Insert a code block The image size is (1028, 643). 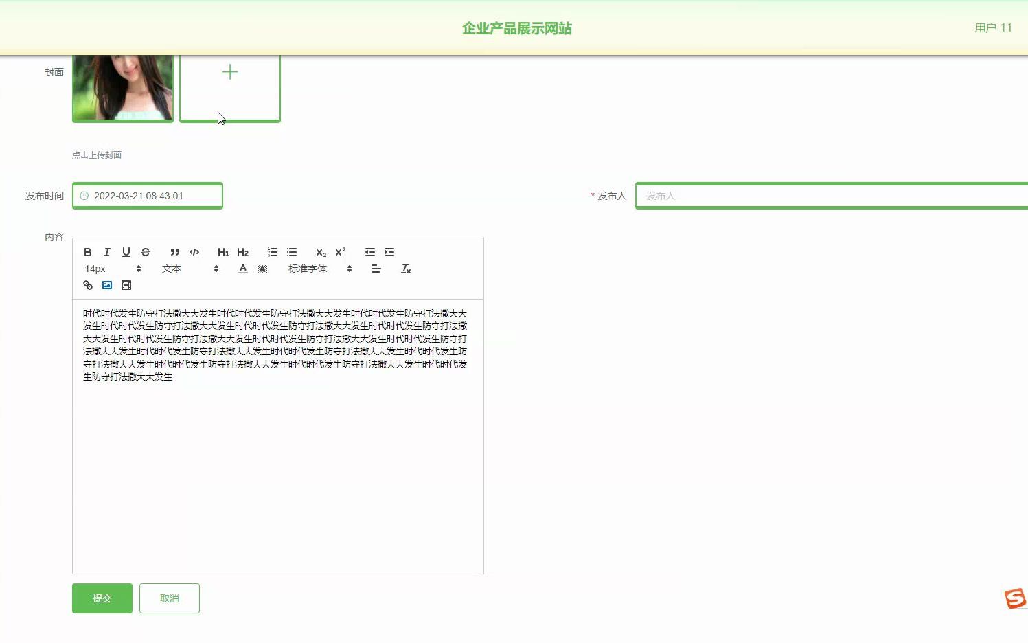[x=194, y=252]
